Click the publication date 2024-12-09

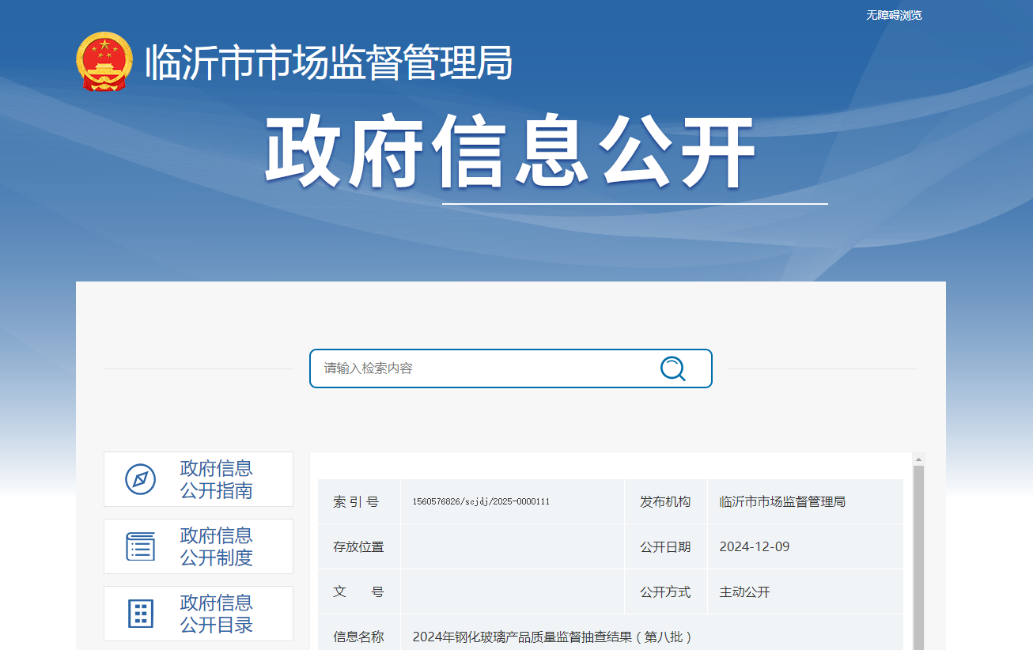pyautogui.click(x=754, y=547)
